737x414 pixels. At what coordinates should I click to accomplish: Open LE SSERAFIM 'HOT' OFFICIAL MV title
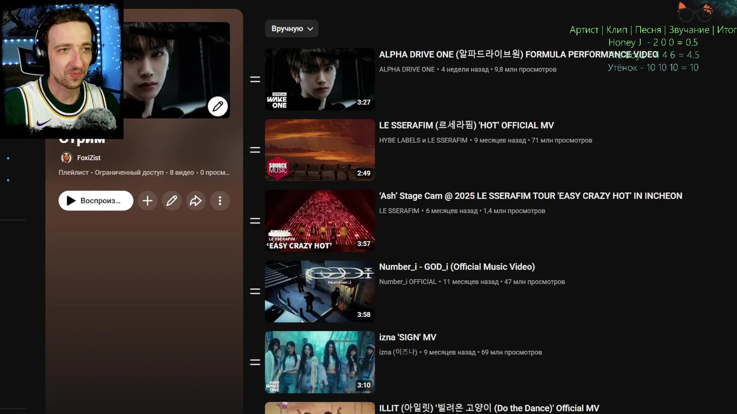tap(466, 125)
